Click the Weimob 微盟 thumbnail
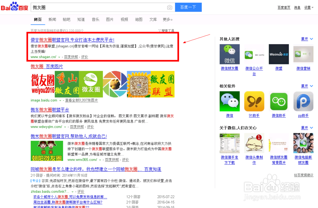 [x=279, y=54]
